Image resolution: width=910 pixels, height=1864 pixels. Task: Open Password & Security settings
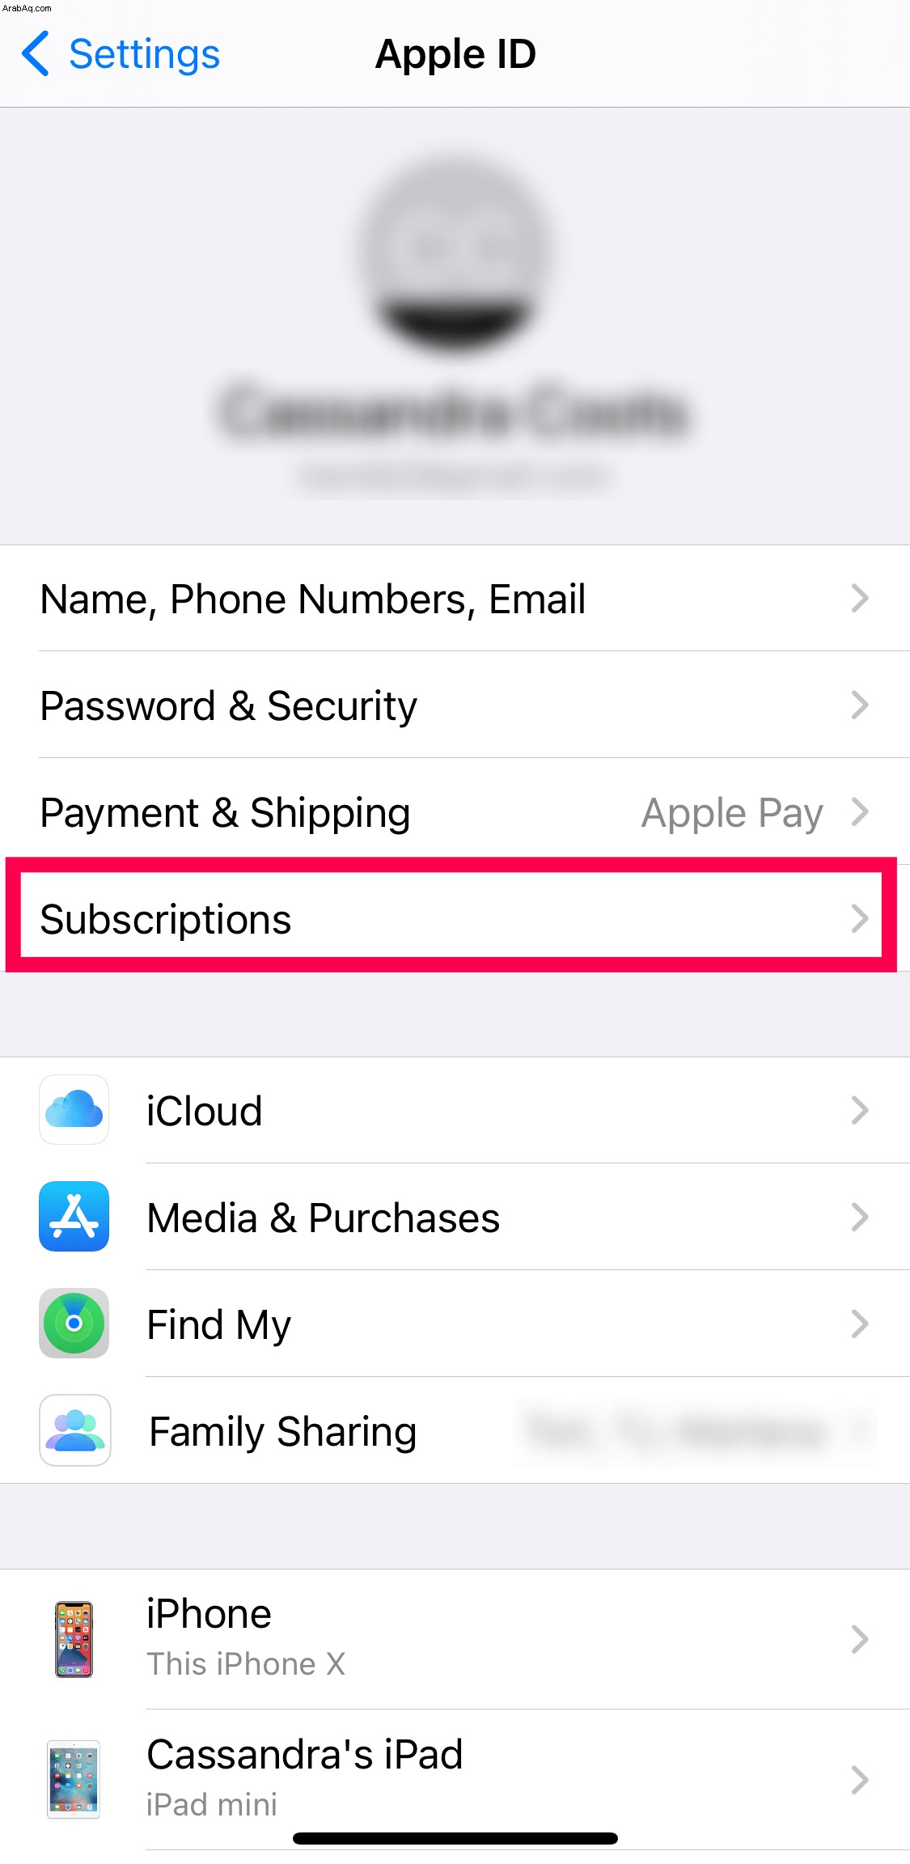[455, 705]
